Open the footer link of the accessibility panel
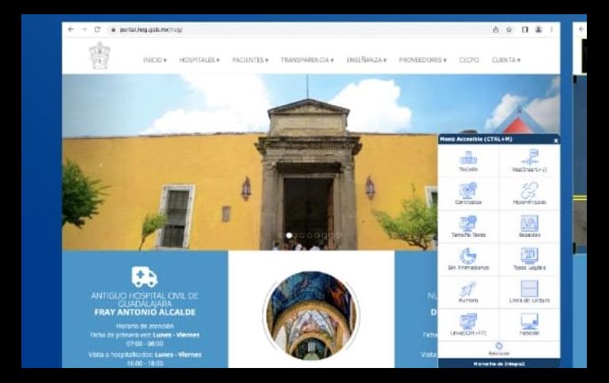Screen dimensions: 609x383 pos(499,364)
